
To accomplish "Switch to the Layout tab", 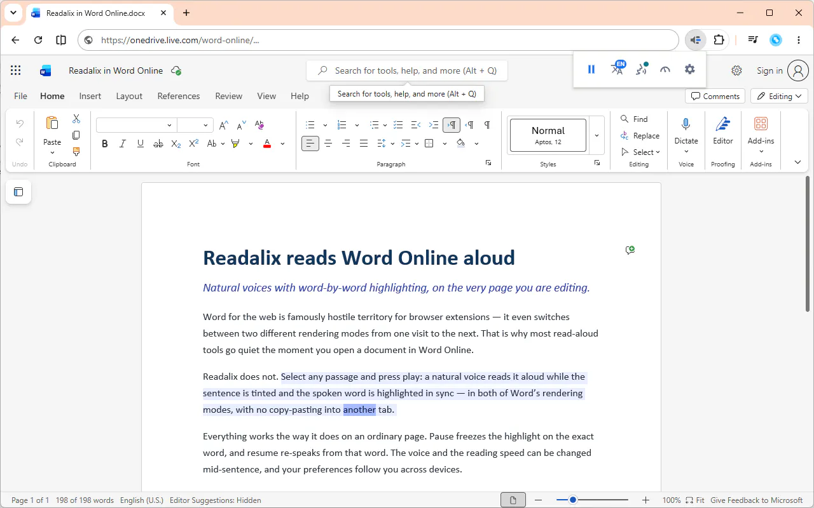I will coord(129,96).
